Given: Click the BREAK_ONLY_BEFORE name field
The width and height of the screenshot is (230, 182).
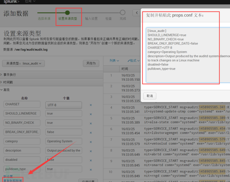Looking at the screenshot, I should click(x=22, y=132).
